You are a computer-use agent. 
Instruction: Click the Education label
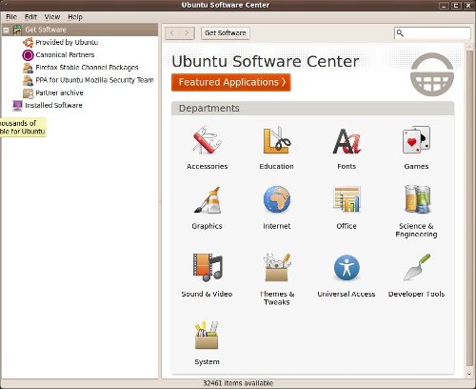(276, 166)
